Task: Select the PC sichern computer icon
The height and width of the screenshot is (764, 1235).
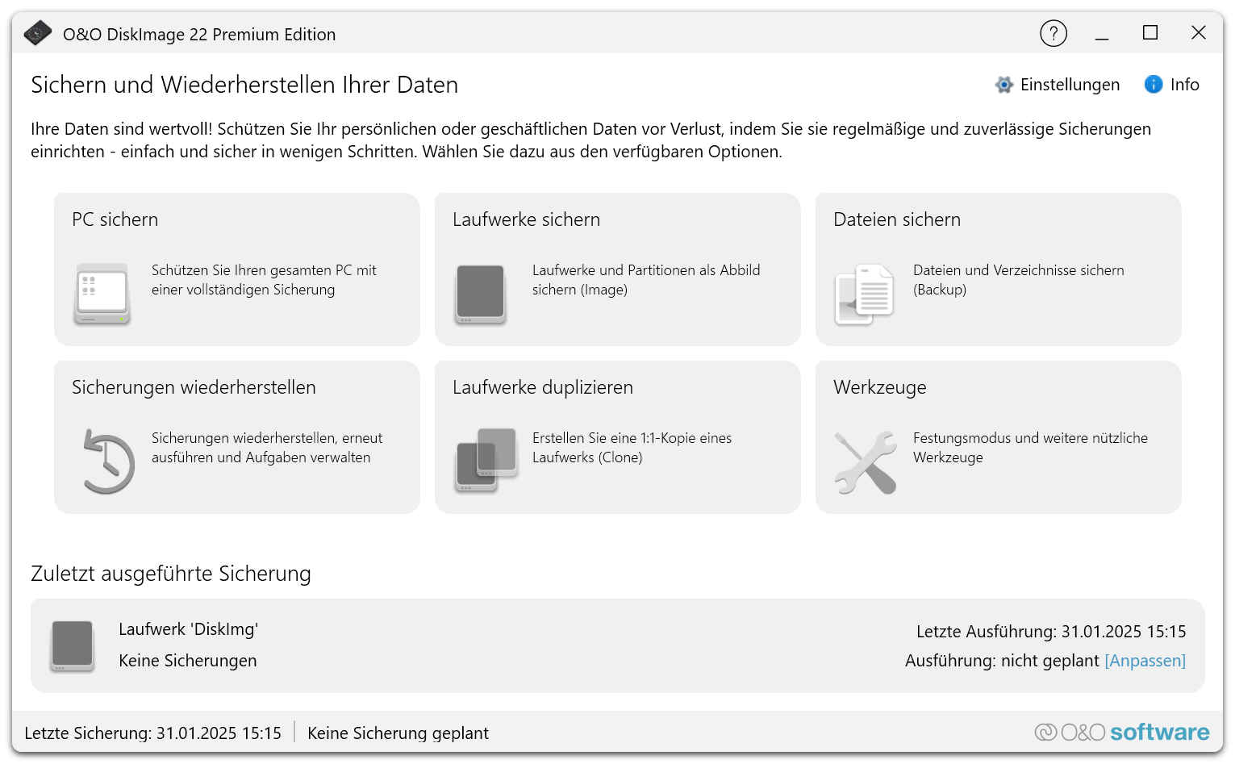Action: [102, 294]
